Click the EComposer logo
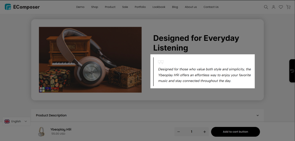Screen dimensions: 295x141 click(22, 7)
